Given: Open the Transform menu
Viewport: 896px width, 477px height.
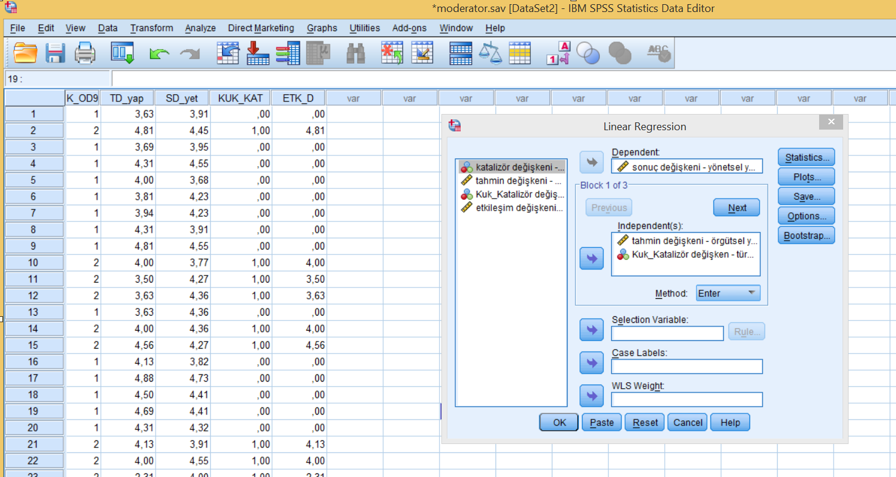Looking at the screenshot, I should [151, 28].
